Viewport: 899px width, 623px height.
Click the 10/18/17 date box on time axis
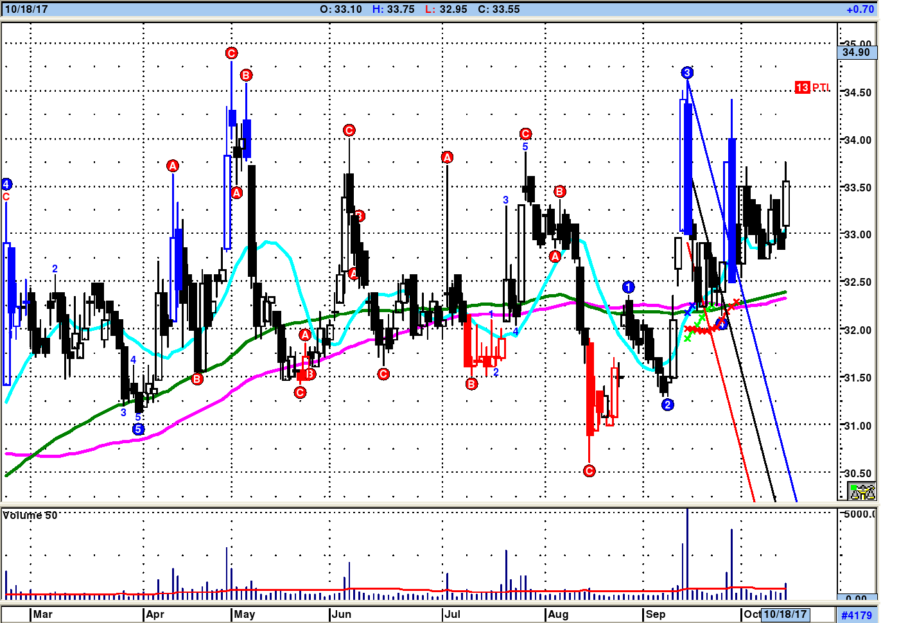pyautogui.click(x=785, y=614)
